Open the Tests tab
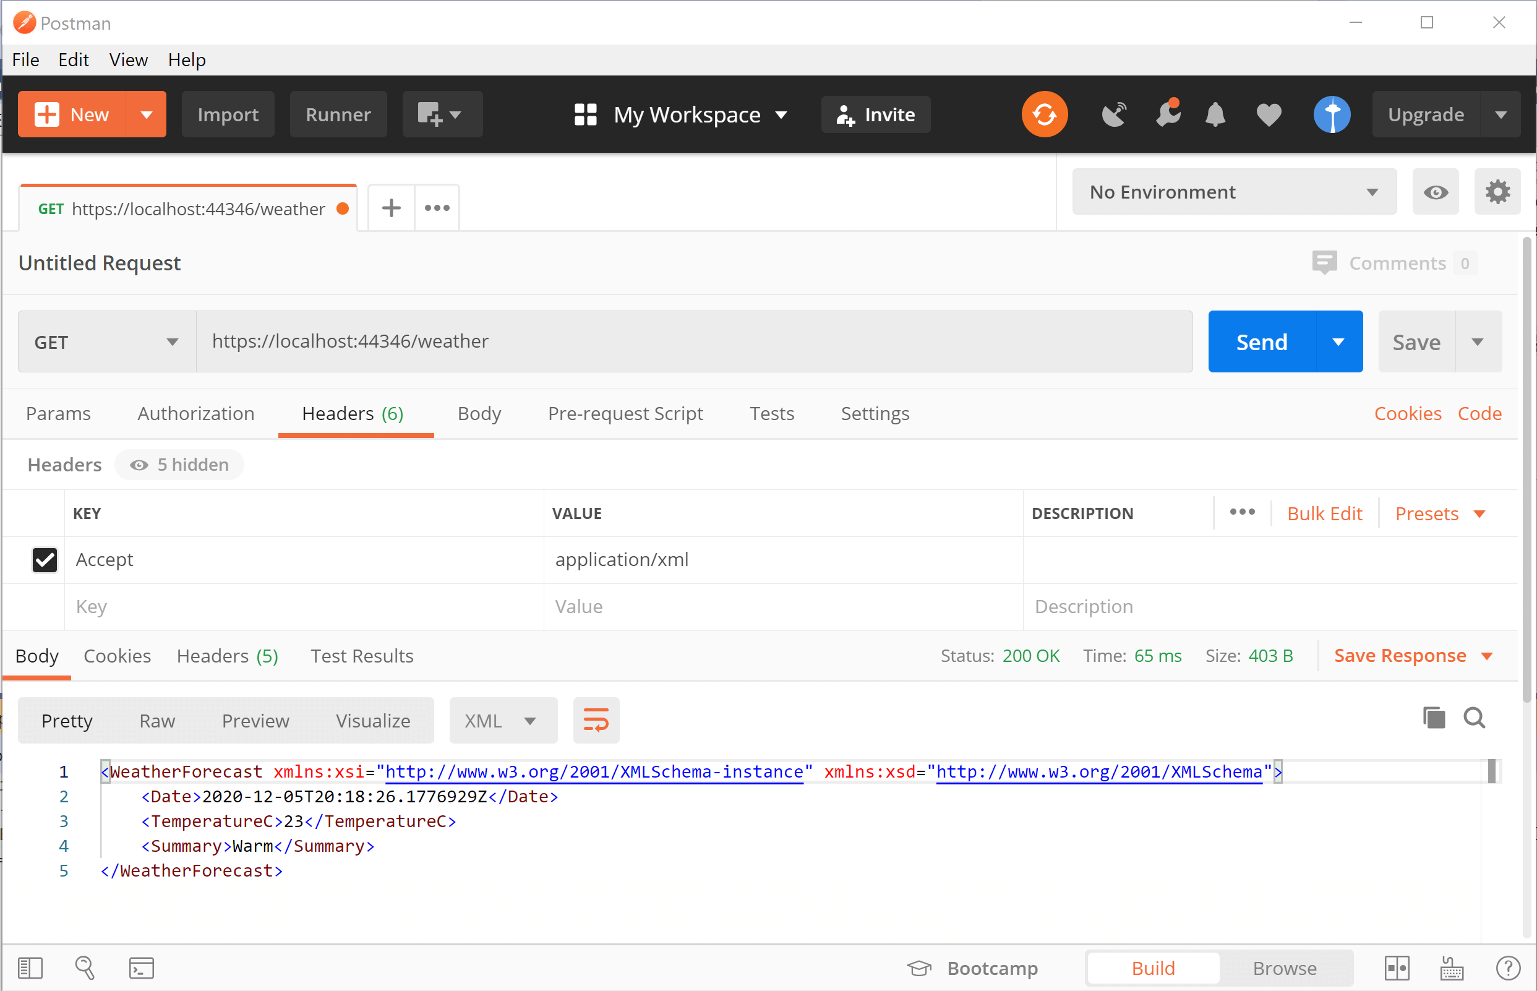Screen dimensions: 1537x991 click(x=771, y=413)
